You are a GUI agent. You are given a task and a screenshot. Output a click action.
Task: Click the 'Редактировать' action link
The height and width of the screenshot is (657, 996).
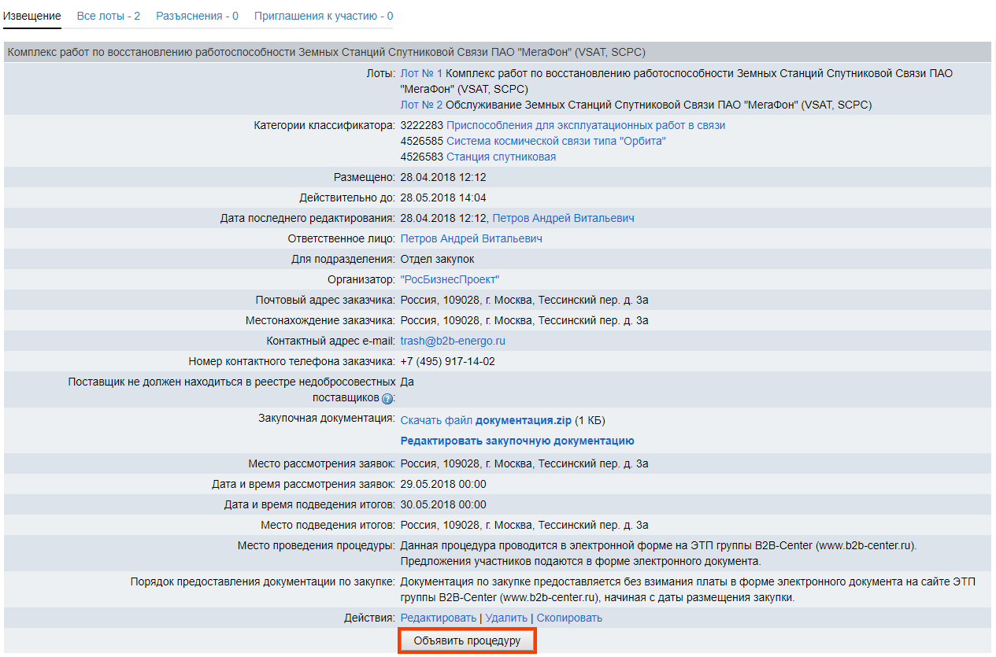coord(439,618)
